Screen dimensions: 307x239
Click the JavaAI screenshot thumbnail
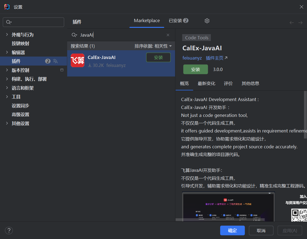pos(229,207)
